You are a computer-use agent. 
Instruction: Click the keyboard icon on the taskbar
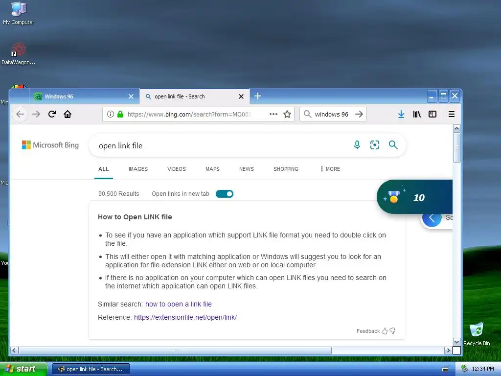[x=445, y=369]
